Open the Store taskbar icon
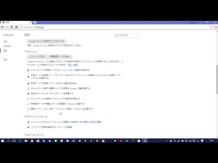The image size is (218, 163). pos(32,141)
